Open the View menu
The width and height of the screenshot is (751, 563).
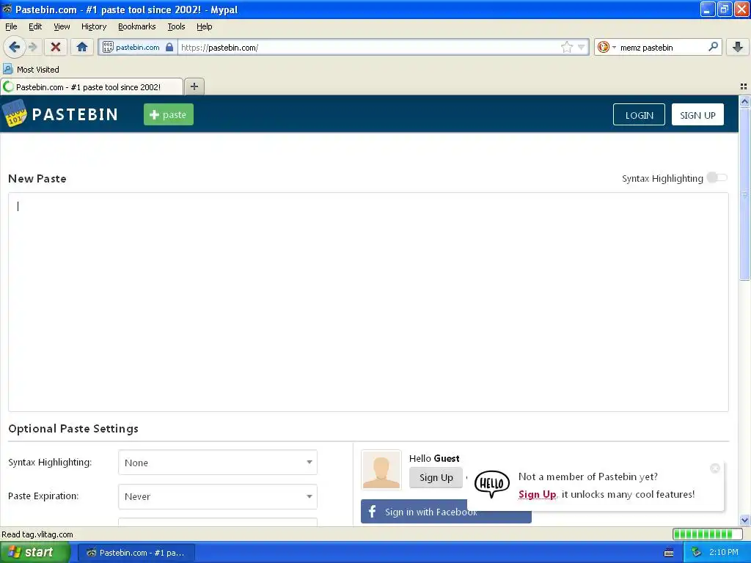tap(62, 26)
